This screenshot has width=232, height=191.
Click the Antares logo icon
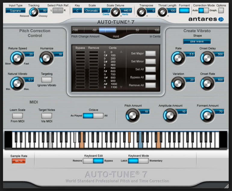click(221, 19)
